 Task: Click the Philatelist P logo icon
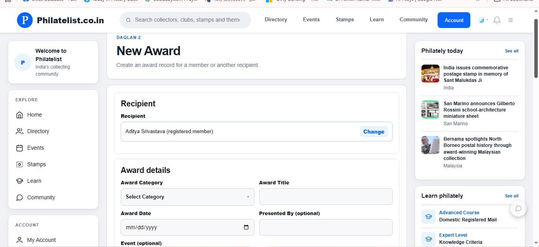coord(25,20)
